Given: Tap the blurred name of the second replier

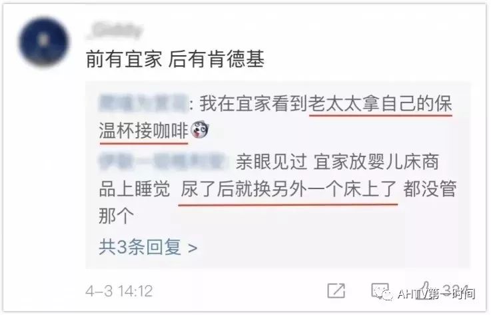Looking at the screenshot, I should point(163,162).
